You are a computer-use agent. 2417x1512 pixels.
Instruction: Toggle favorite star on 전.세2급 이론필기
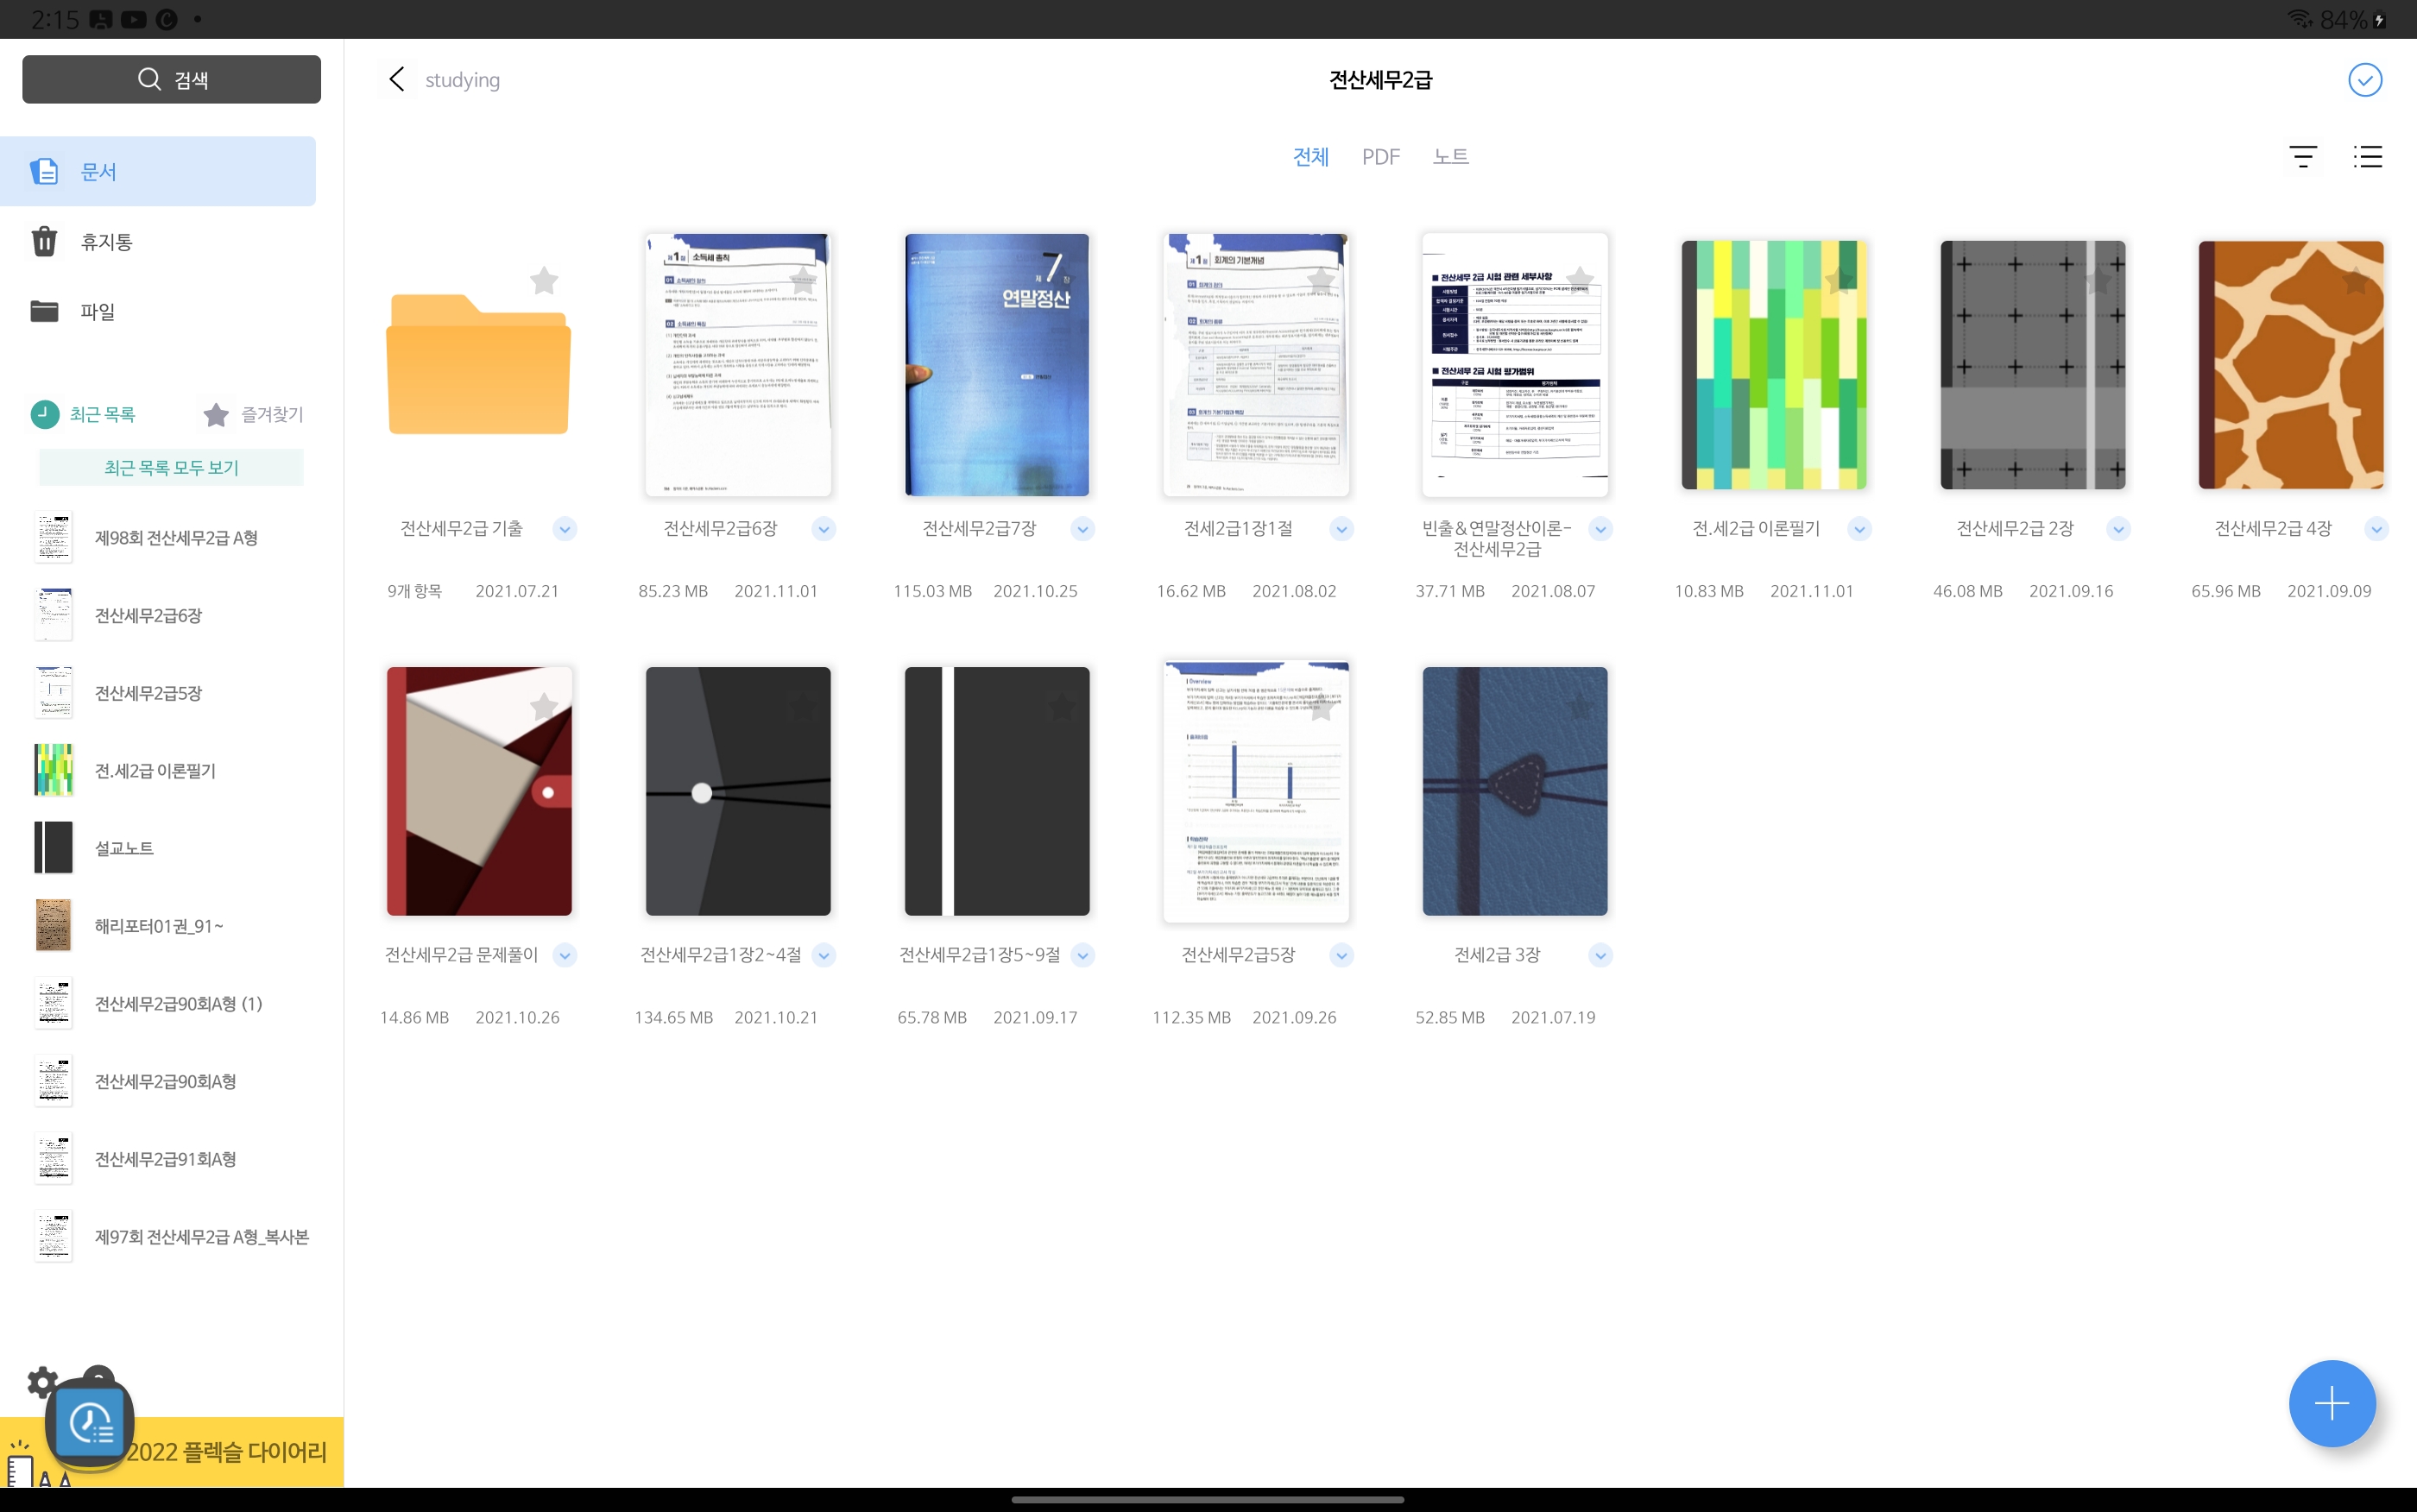(1839, 281)
